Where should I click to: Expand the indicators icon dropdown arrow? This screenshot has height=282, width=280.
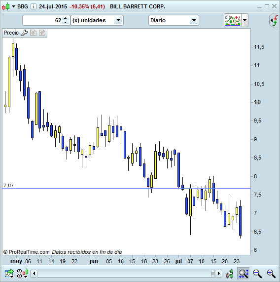[245, 20]
